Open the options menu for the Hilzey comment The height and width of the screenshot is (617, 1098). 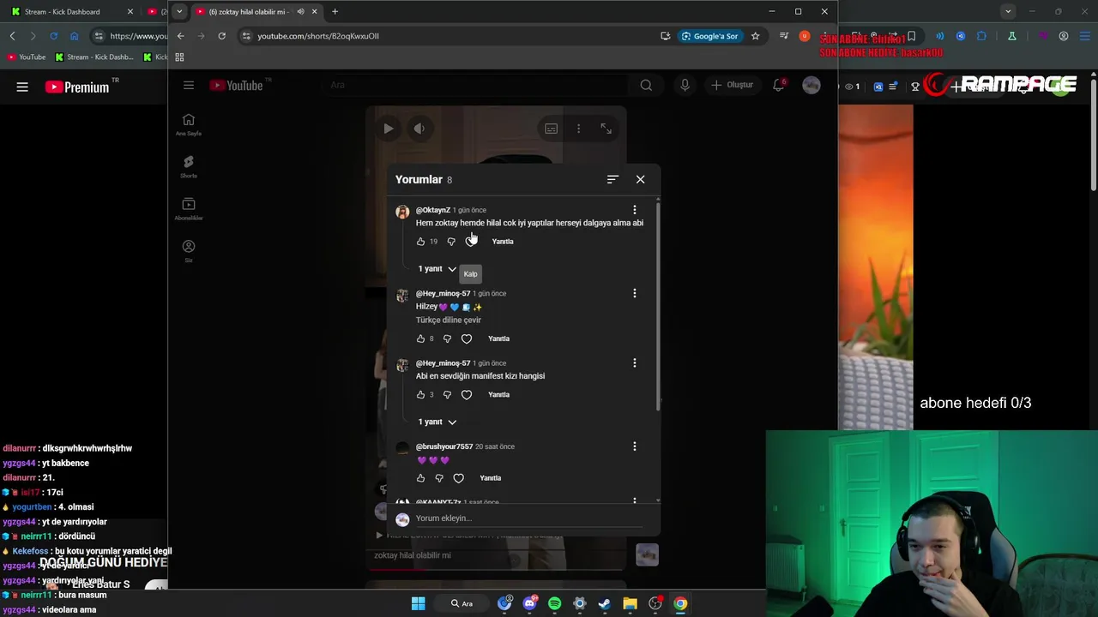[x=635, y=293]
